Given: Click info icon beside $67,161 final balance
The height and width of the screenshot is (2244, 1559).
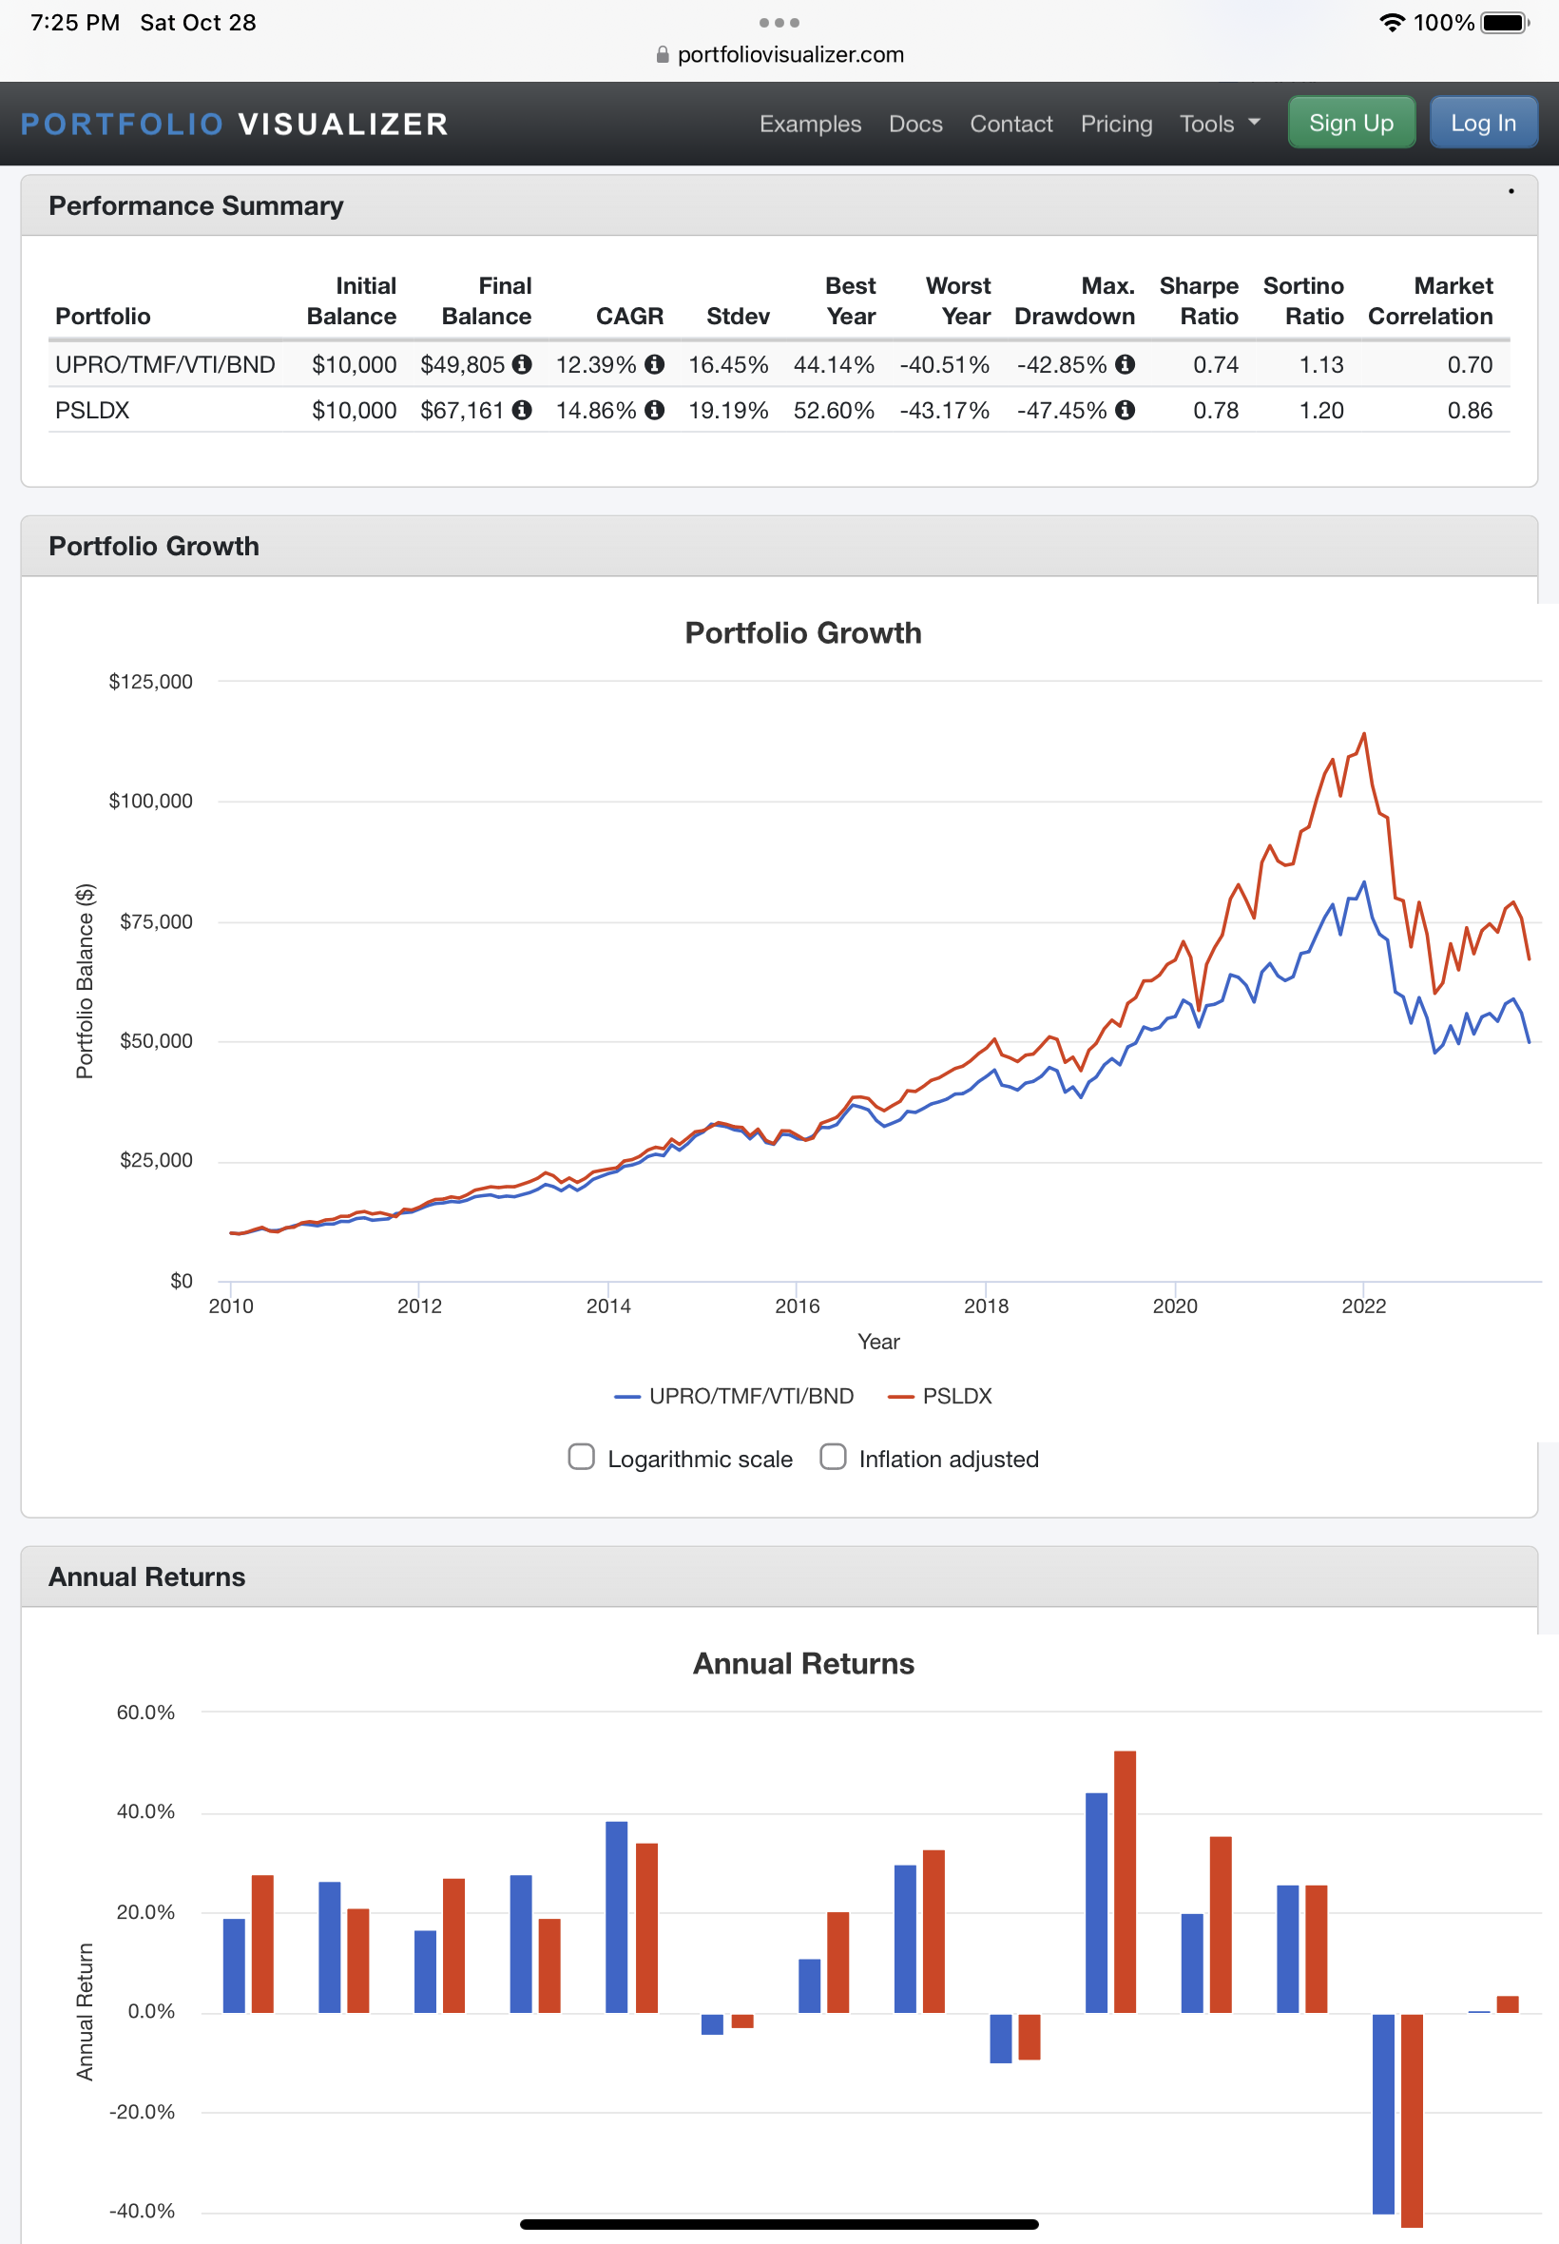Looking at the screenshot, I should click(523, 411).
